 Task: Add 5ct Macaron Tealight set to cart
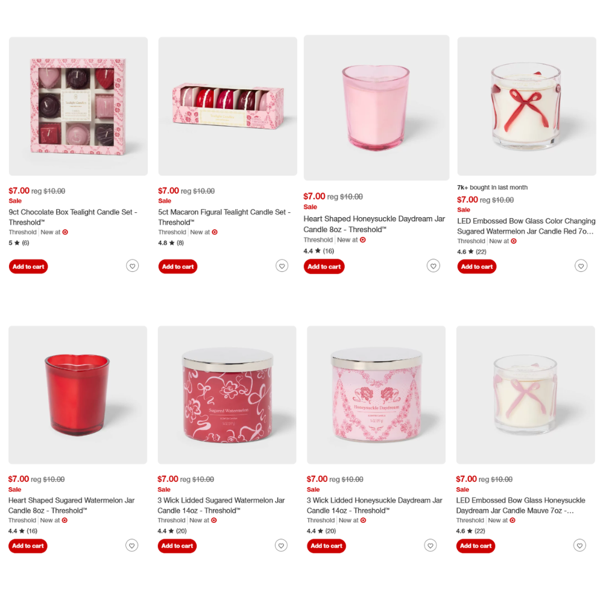tap(178, 267)
